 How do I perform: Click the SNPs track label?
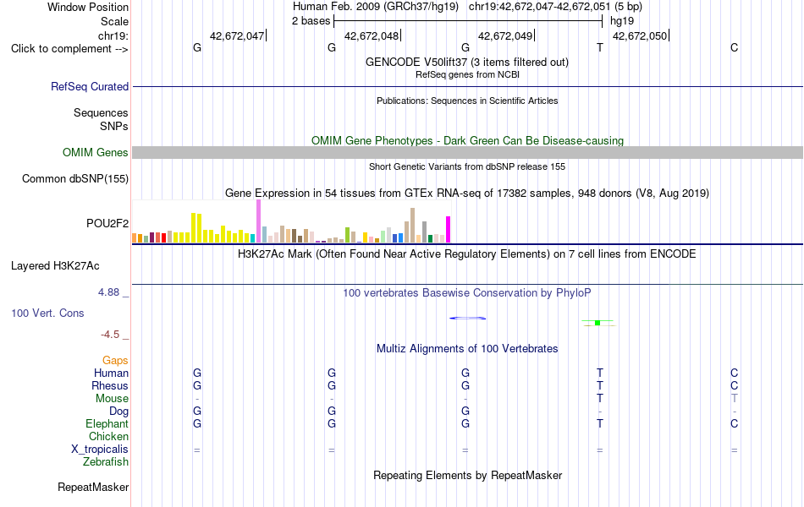114,126
